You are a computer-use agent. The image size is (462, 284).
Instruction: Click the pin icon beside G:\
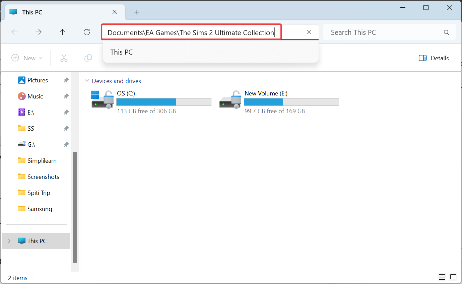pyautogui.click(x=66, y=144)
